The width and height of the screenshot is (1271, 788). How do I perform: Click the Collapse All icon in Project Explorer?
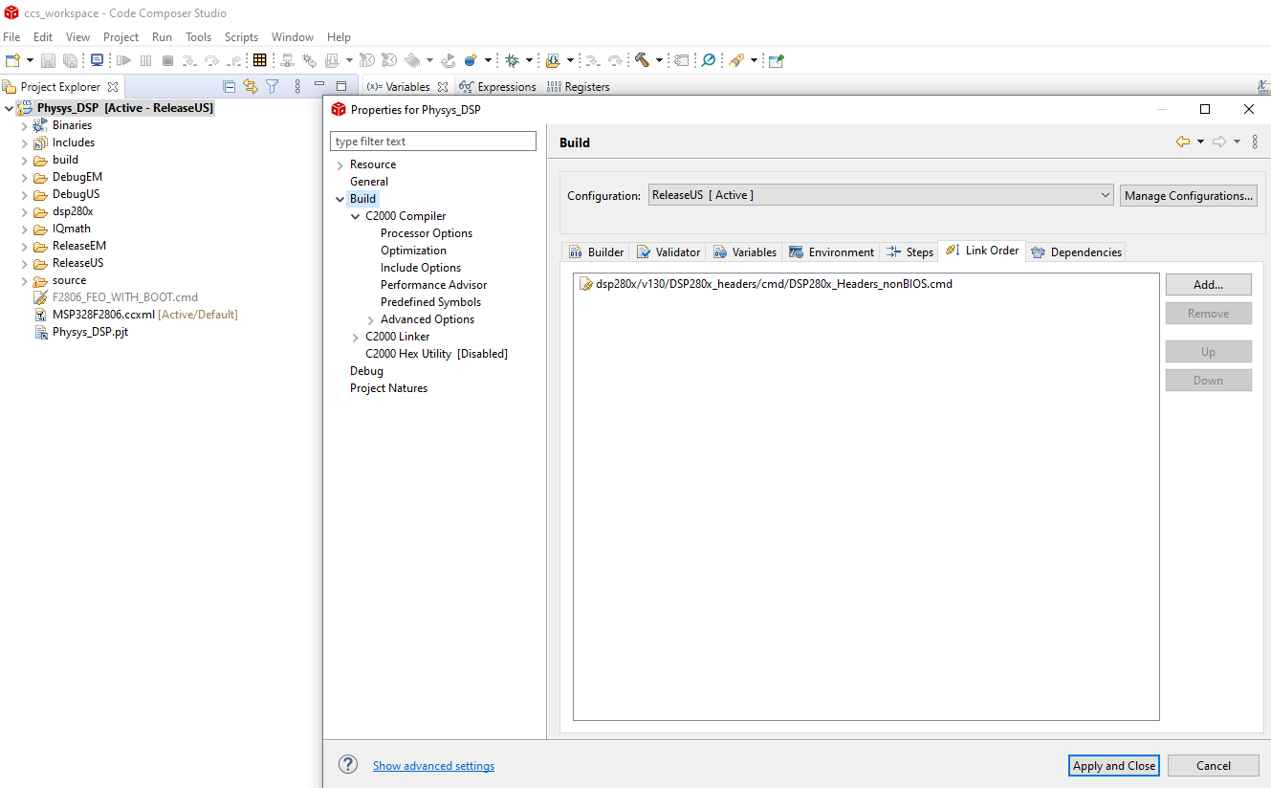(230, 86)
